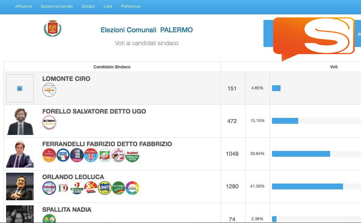
Task: Click candidate name LOMONTE CIRO
Action: (66, 79)
